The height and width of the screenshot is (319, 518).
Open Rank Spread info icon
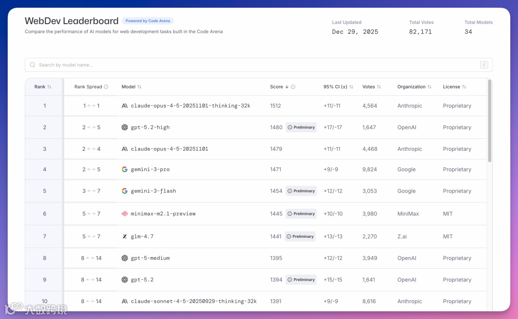106,86
